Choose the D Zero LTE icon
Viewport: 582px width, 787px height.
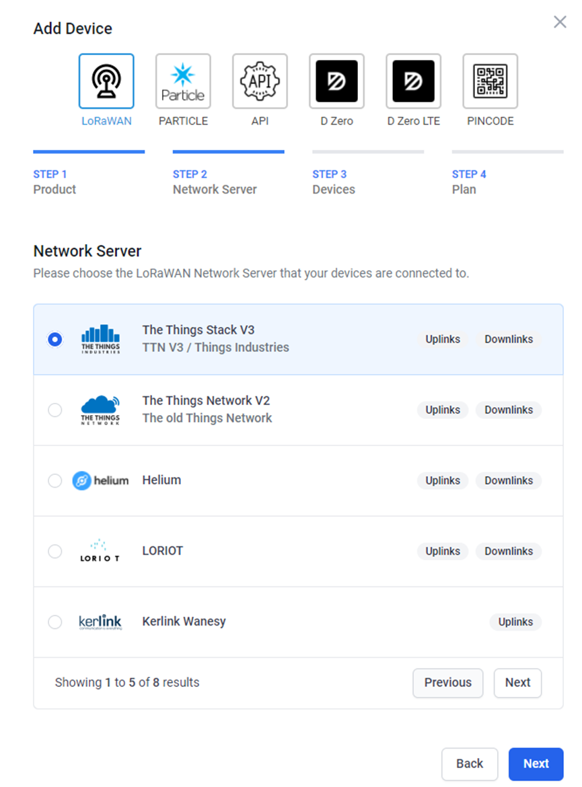click(x=414, y=81)
